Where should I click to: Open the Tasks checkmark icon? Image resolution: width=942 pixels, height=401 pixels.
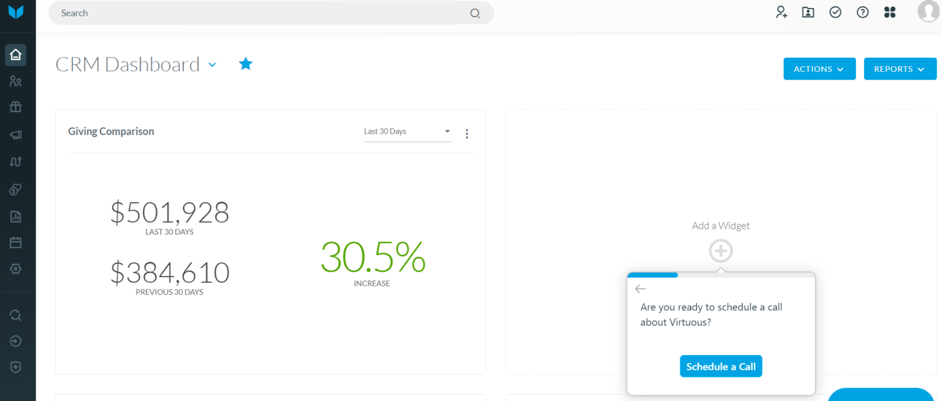click(835, 12)
